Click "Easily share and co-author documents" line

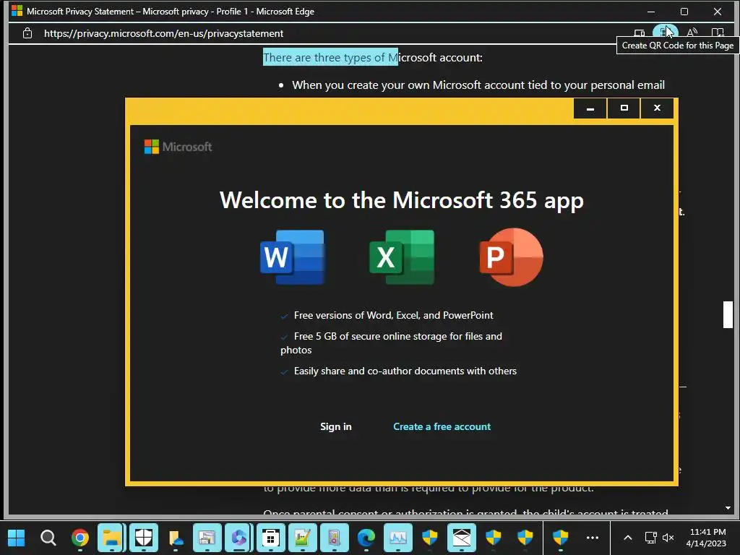click(405, 371)
